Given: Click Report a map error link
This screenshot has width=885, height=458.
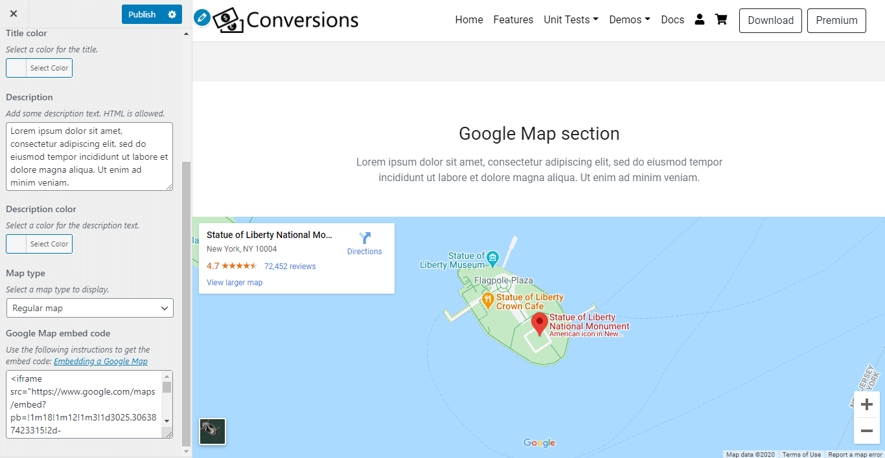Looking at the screenshot, I should click(x=855, y=454).
